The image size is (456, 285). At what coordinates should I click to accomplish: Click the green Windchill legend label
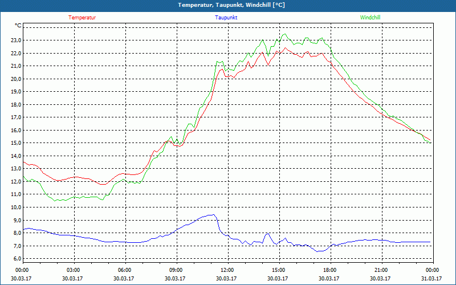click(x=370, y=18)
